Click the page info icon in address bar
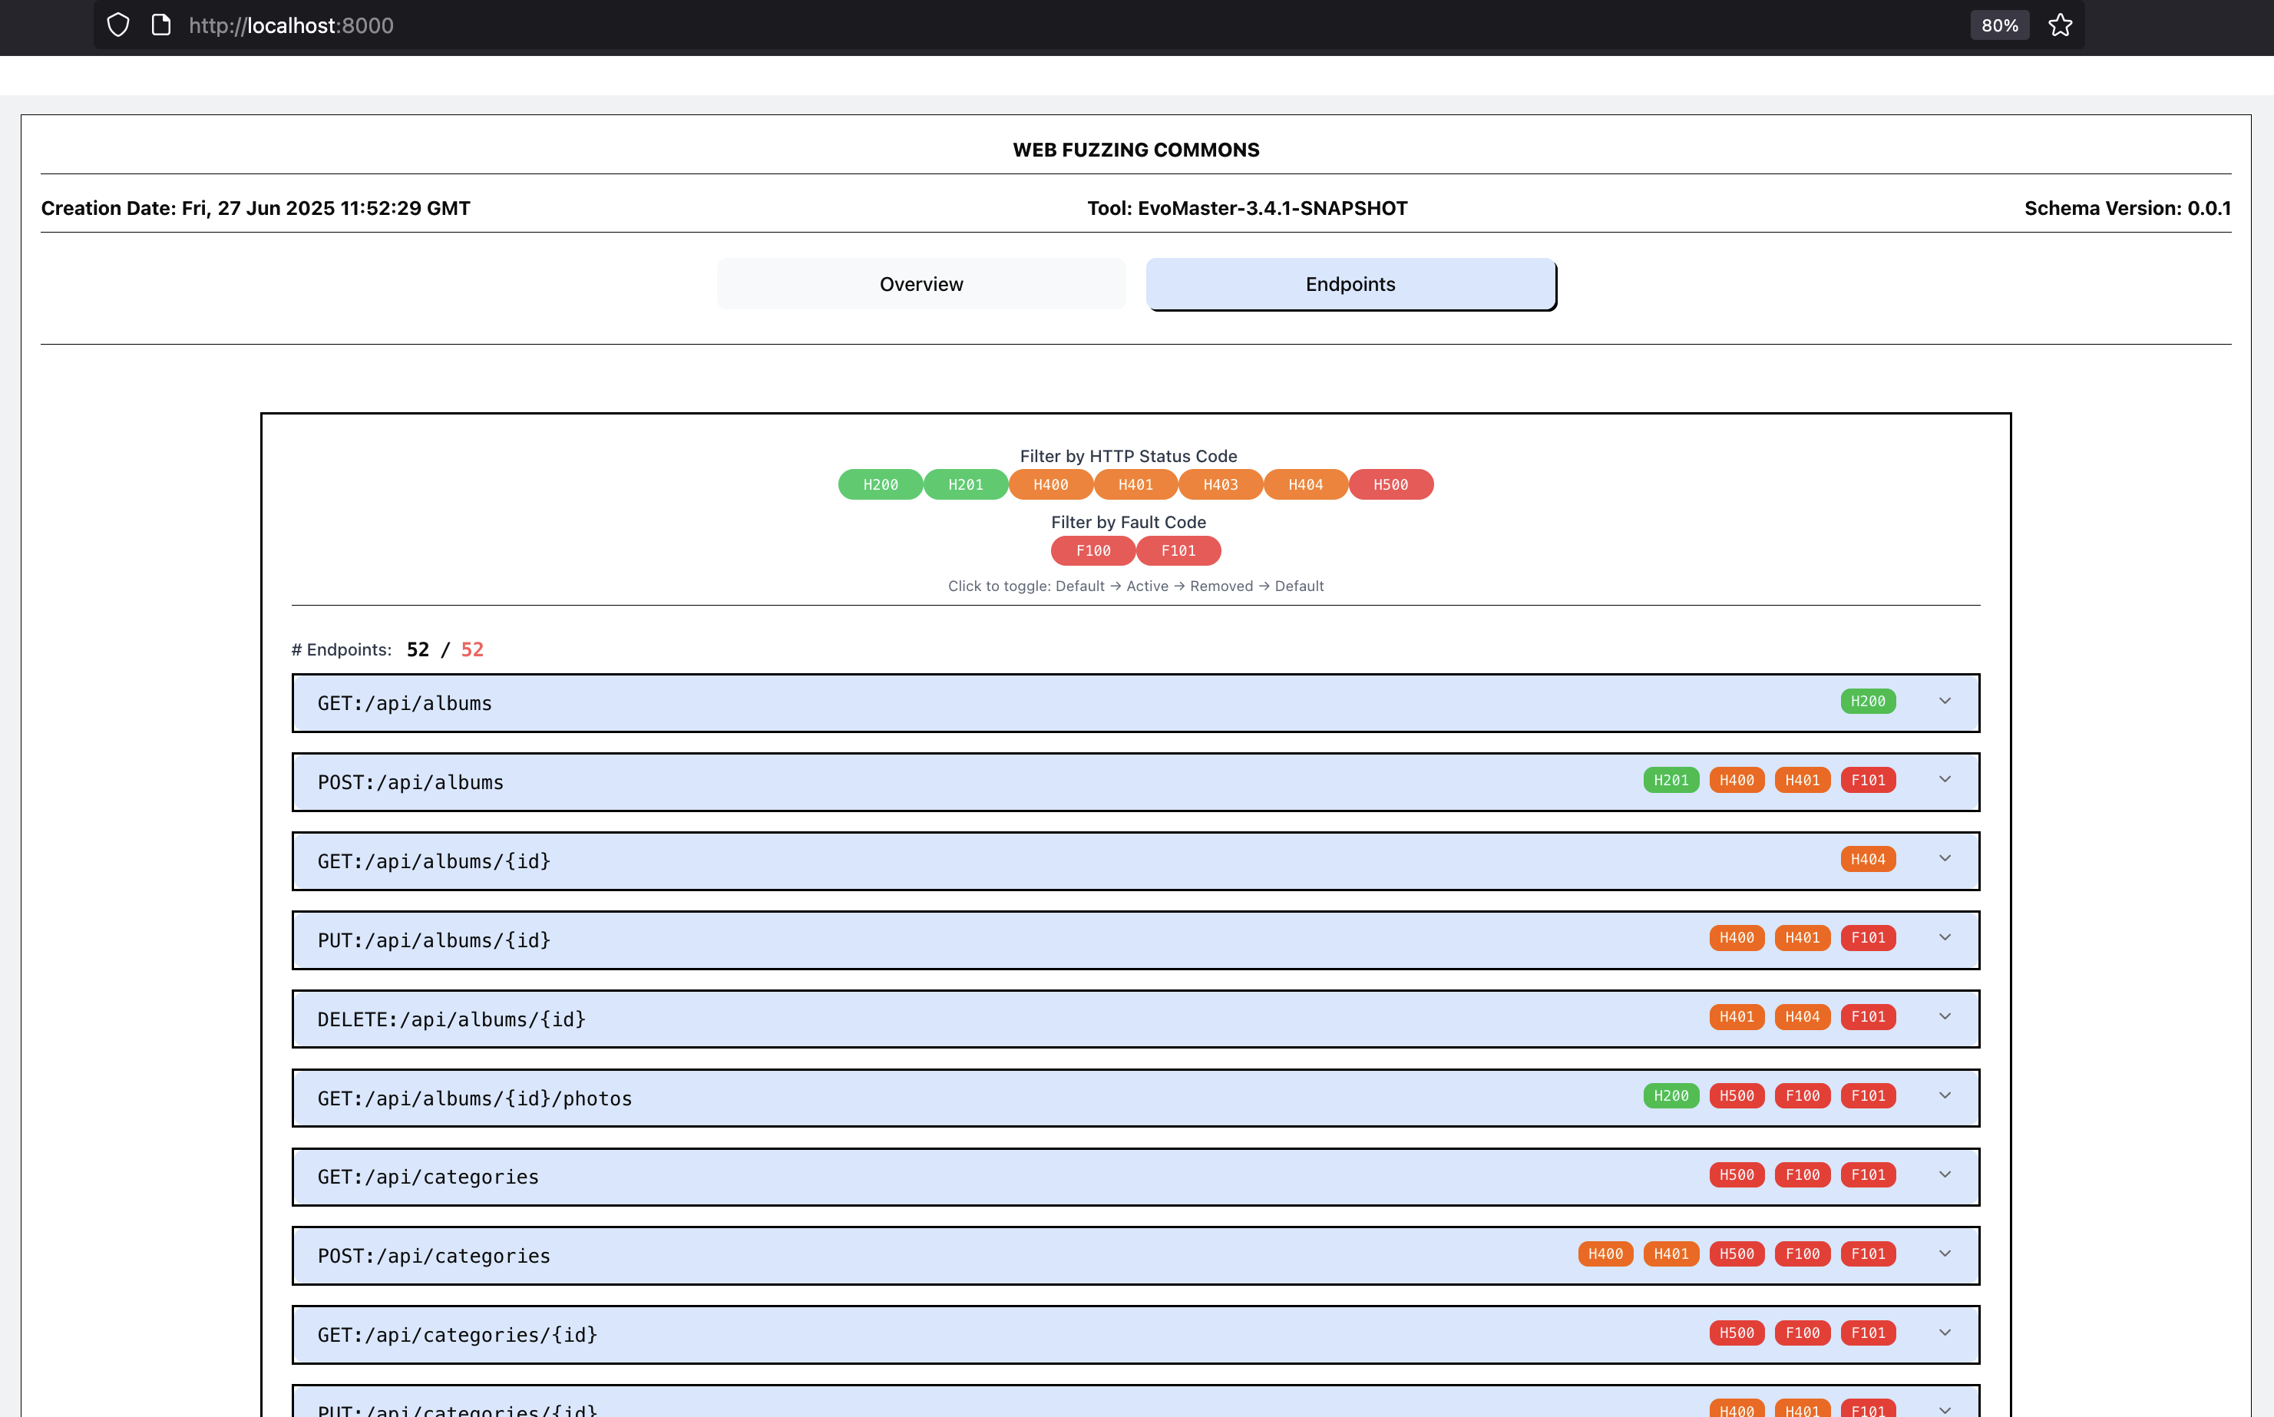Viewport: 2274px width, 1417px height. click(161, 25)
